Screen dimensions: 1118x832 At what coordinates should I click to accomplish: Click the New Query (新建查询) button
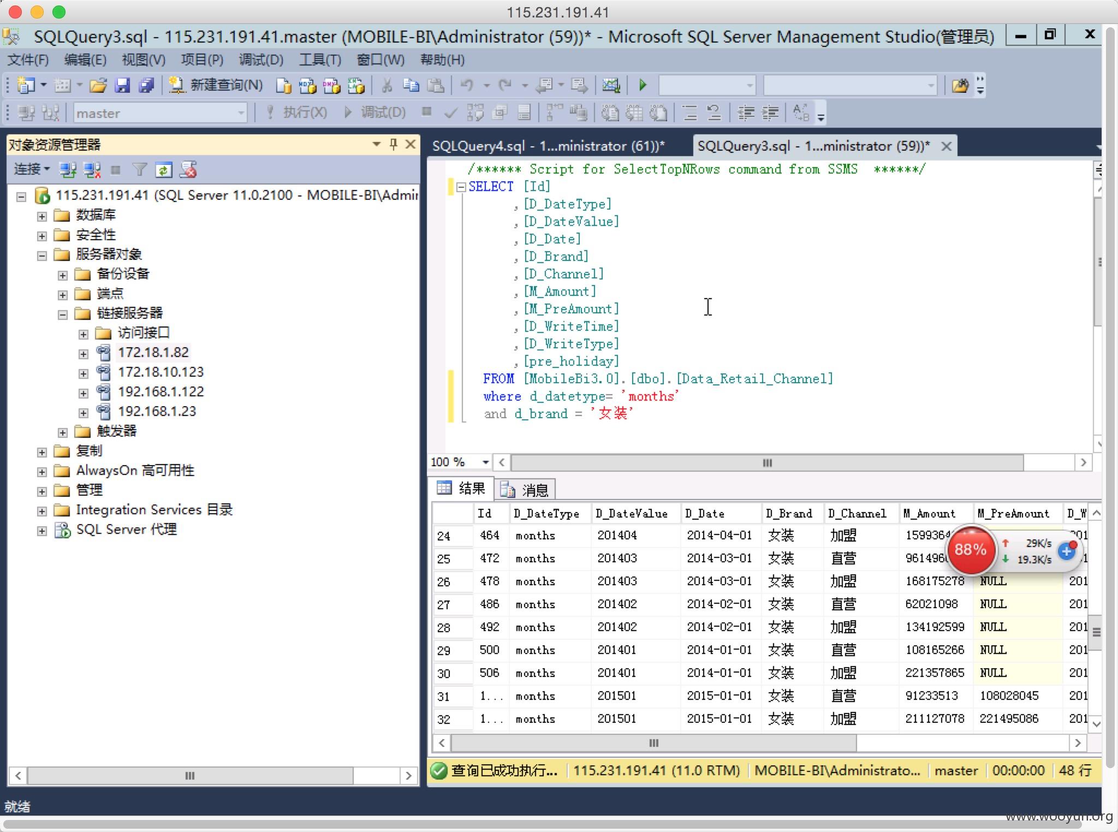click(215, 85)
